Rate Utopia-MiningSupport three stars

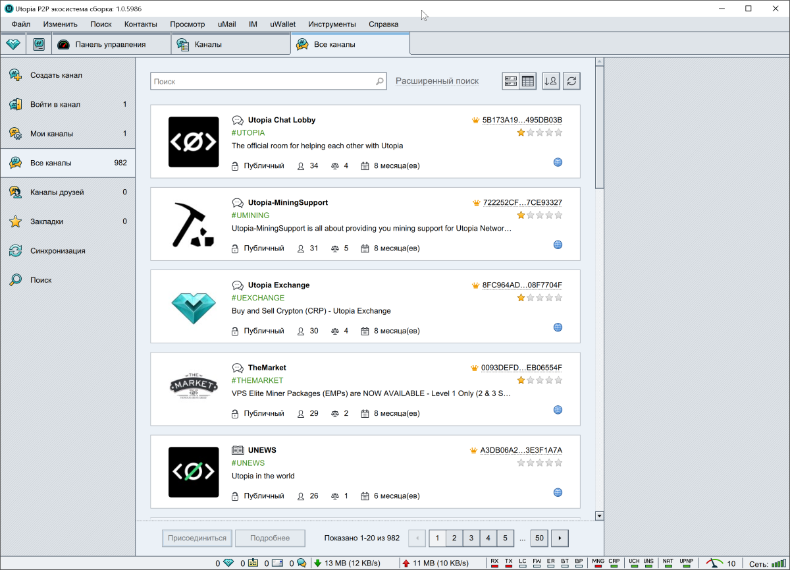[540, 215]
